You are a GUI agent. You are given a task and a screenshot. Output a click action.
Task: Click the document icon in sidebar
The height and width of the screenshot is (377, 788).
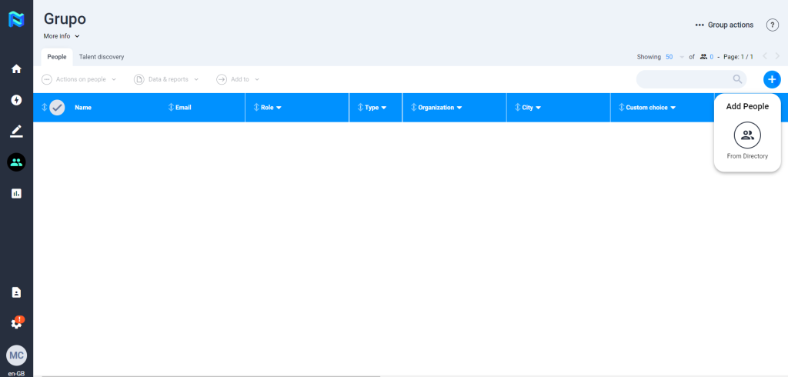tap(16, 292)
